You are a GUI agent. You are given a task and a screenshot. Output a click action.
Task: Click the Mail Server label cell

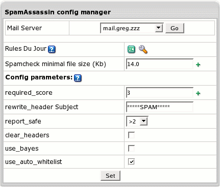(x=37, y=28)
